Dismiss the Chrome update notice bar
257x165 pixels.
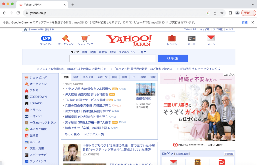(x=252, y=22)
